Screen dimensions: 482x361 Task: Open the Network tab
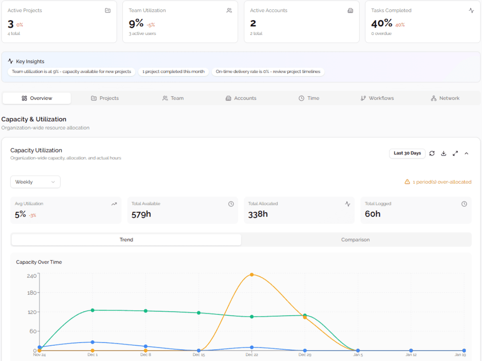[x=445, y=98]
